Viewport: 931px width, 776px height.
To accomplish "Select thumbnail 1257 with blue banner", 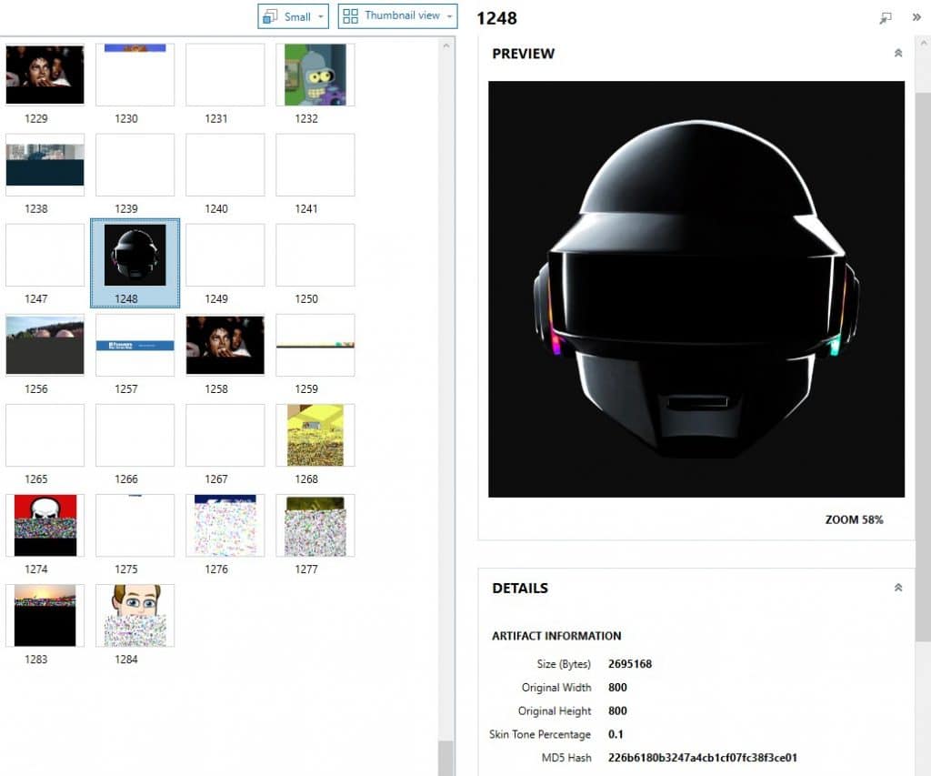I will [135, 345].
